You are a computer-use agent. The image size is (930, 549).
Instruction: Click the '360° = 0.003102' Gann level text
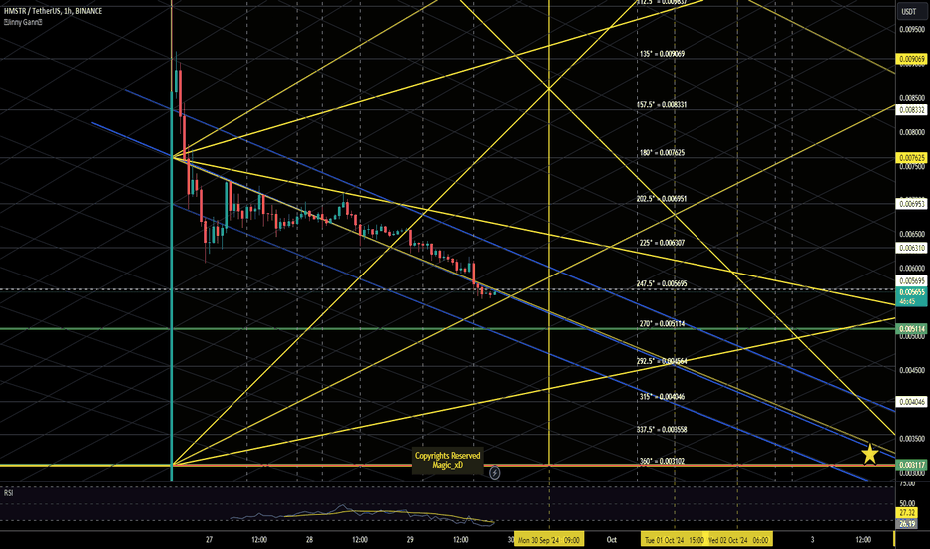[x=662, y=461]
